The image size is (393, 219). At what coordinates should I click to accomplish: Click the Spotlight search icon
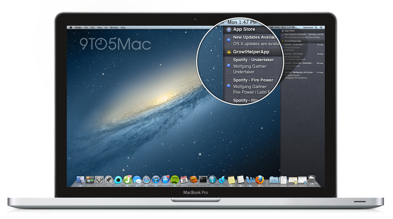click(x=316, y=27)
